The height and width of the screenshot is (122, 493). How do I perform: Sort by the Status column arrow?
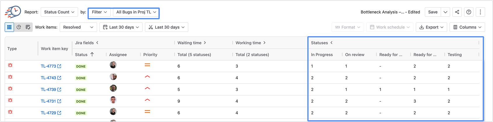tap(92, 54)
